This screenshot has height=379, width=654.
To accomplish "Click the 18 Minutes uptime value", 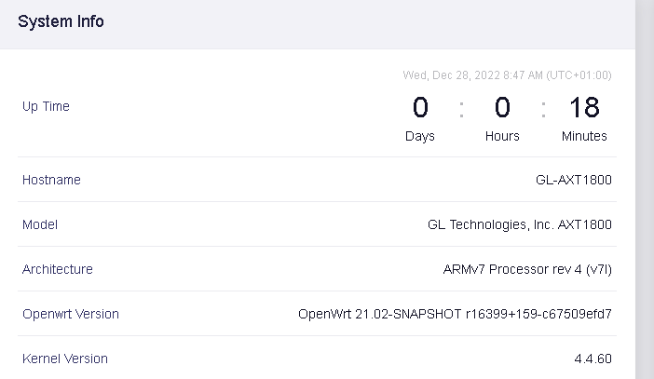I will [x=584, y=108].
